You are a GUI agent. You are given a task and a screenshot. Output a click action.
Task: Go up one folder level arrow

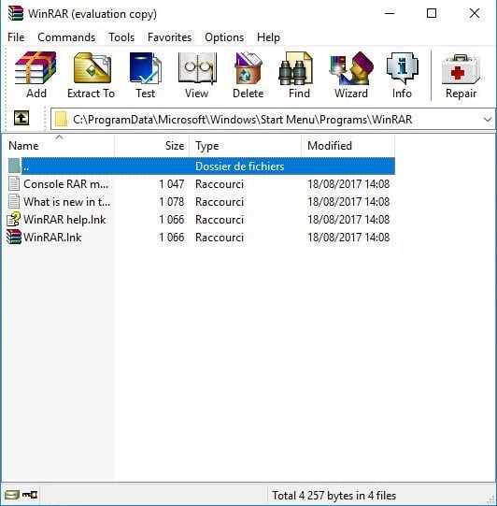pyautogui.click(x=21, y=118)
